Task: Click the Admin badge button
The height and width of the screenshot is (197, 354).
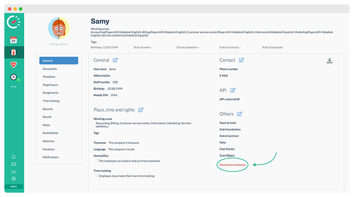Action: coord(13,186)
